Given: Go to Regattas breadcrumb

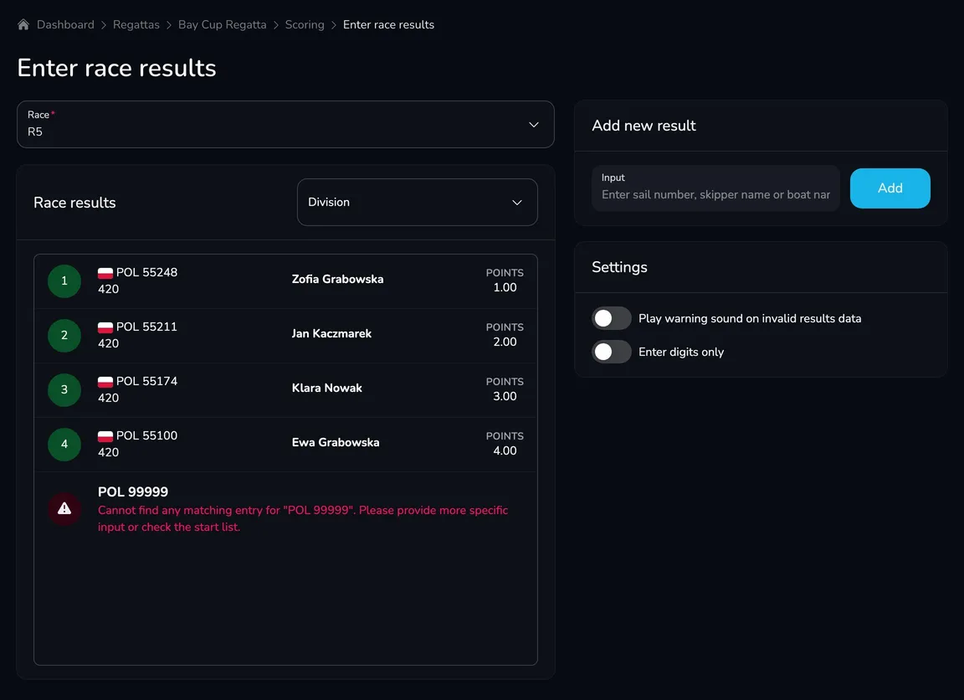Looking at the screenshot, I should point(136,24).
